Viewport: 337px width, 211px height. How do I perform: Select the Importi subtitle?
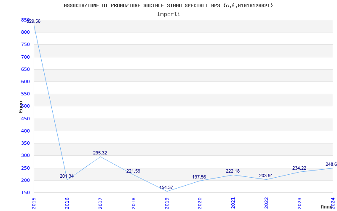click(x=168, y=14)
